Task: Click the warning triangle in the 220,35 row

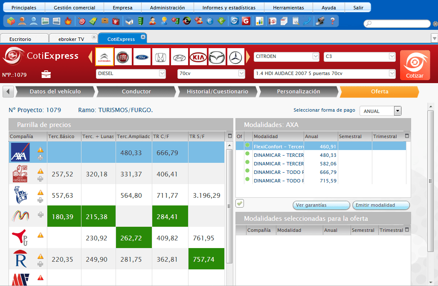Action: click(x=41, y=256)
